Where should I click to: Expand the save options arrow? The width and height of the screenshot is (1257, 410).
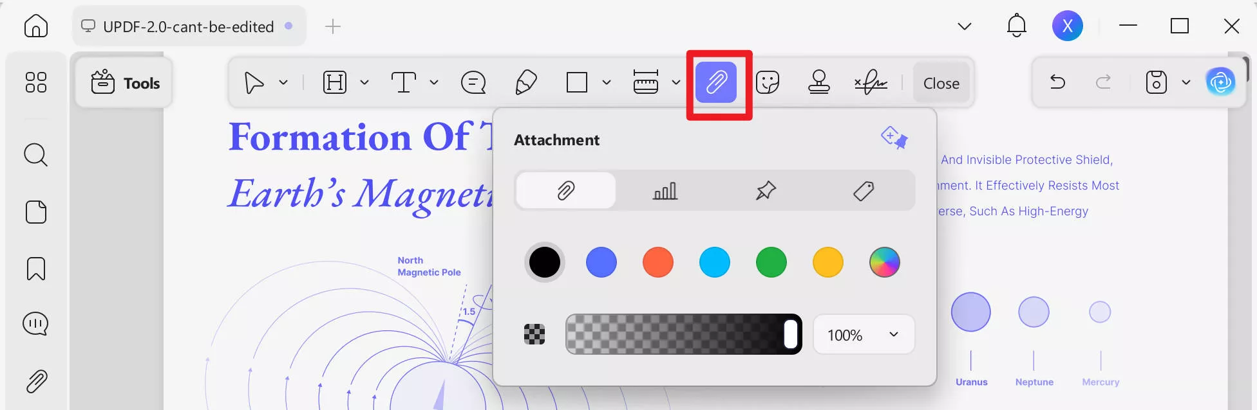pos(1186,82)
